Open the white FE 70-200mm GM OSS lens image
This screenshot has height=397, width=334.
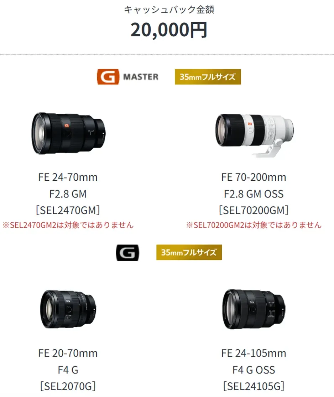click(254, 135)
